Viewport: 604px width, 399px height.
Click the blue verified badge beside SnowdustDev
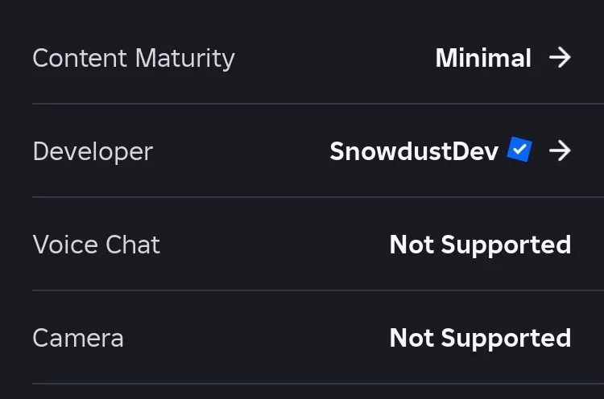[x=519, y=150]
